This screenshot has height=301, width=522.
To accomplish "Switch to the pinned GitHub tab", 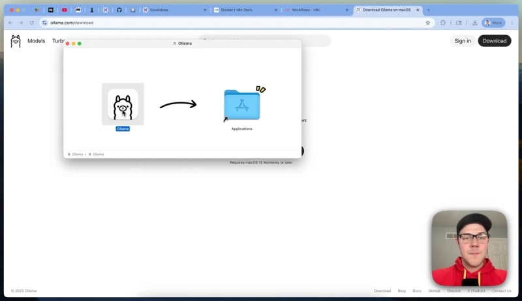I will coord(119,10).
